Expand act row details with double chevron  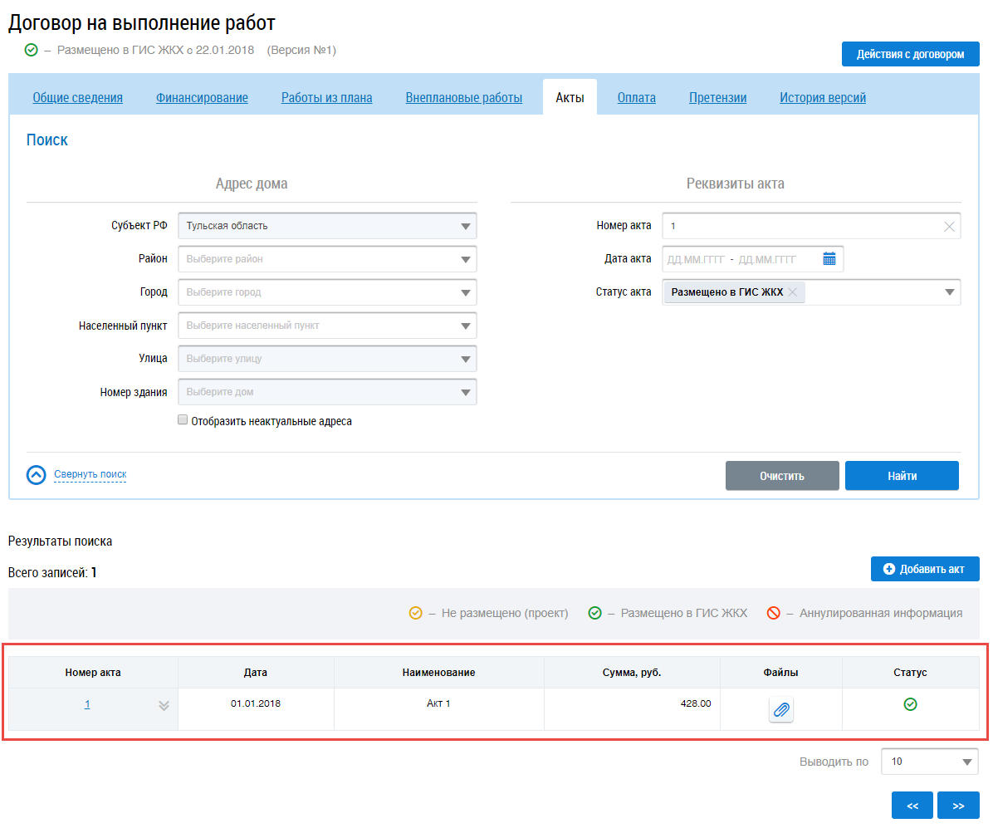(x=164, y=705)
